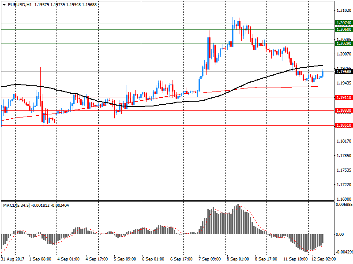Click the 1 Sep 08:00 time label
Screen dimensions: 353x264
tap(40, 259)
